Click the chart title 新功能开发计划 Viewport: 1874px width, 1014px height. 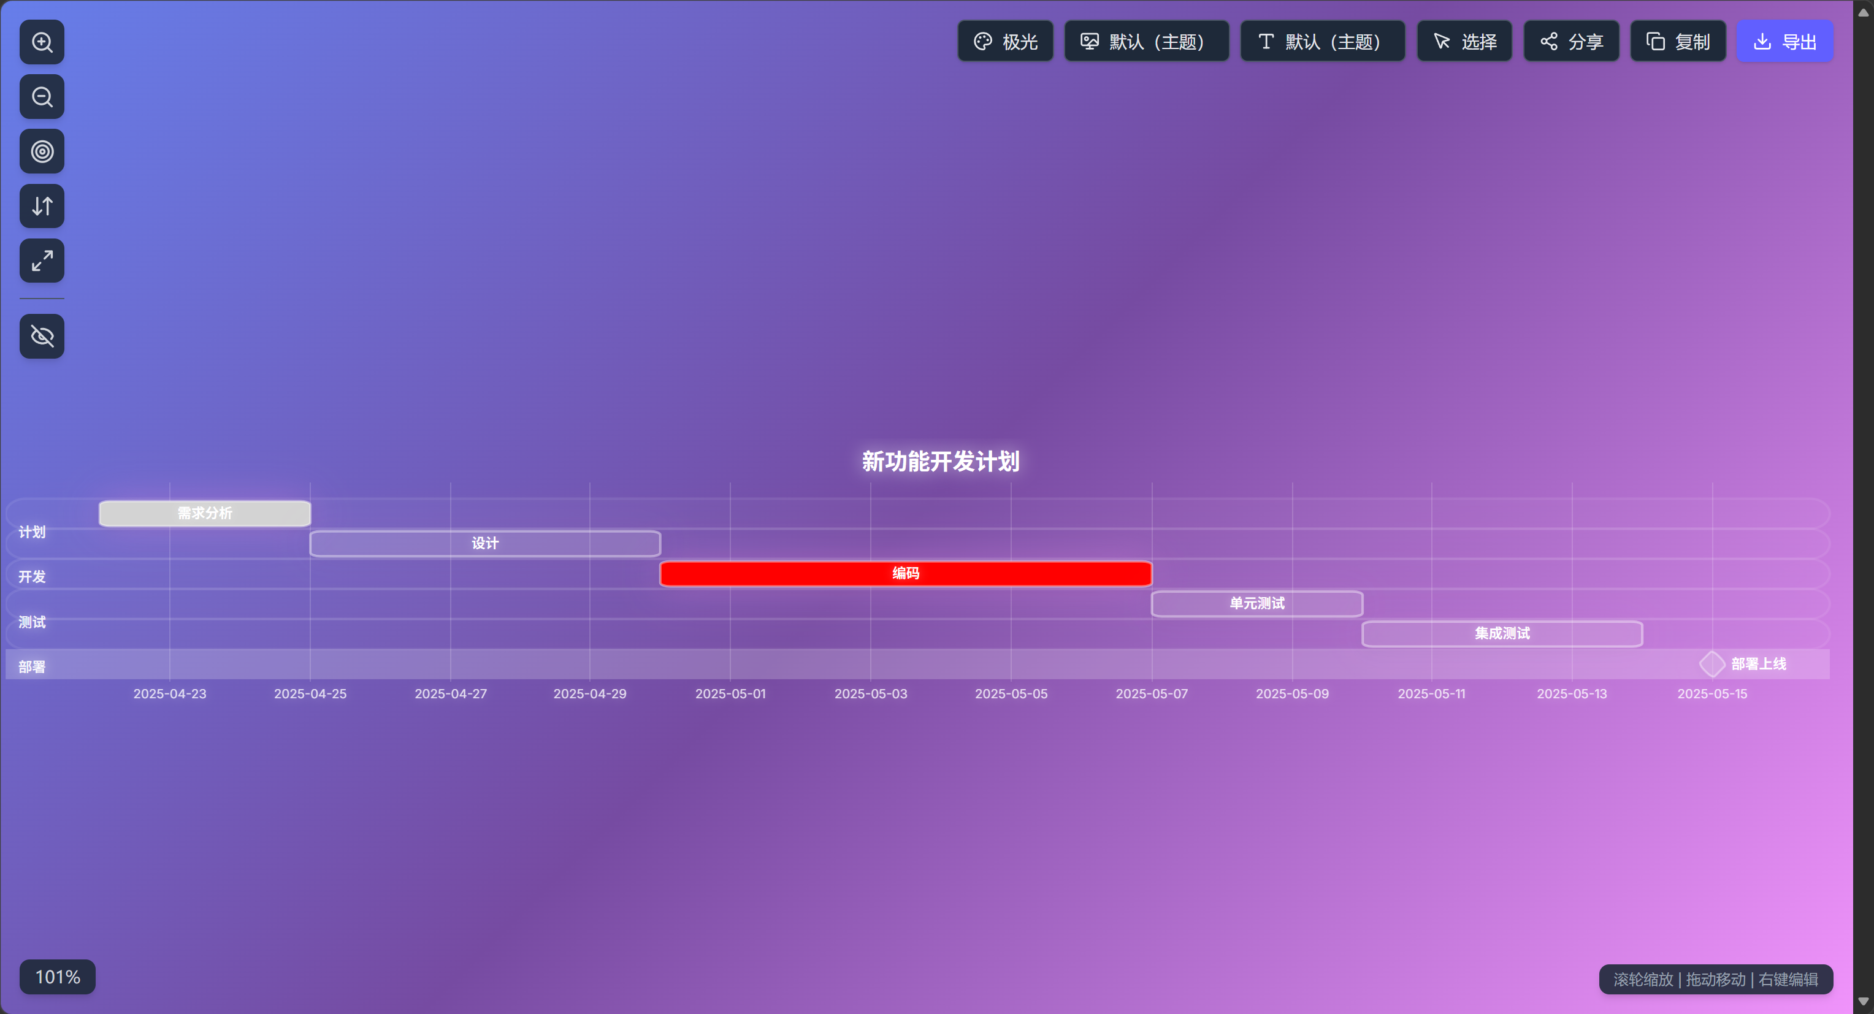941,462
